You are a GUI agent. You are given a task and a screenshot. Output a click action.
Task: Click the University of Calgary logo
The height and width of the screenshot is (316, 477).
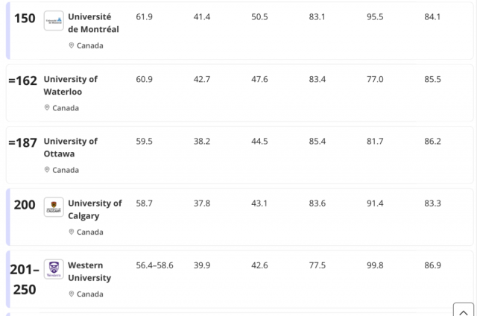54,207
